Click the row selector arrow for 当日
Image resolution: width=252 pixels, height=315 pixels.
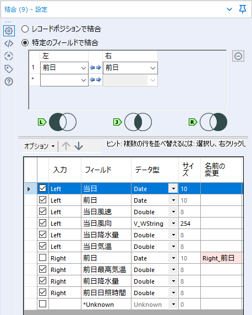pos(29,189)
